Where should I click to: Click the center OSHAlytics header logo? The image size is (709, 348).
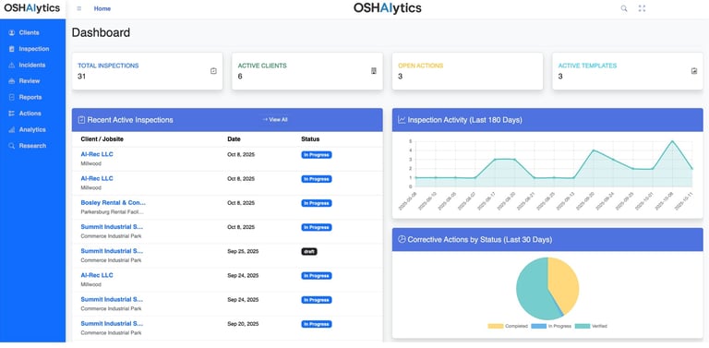[x=388, y=8]
